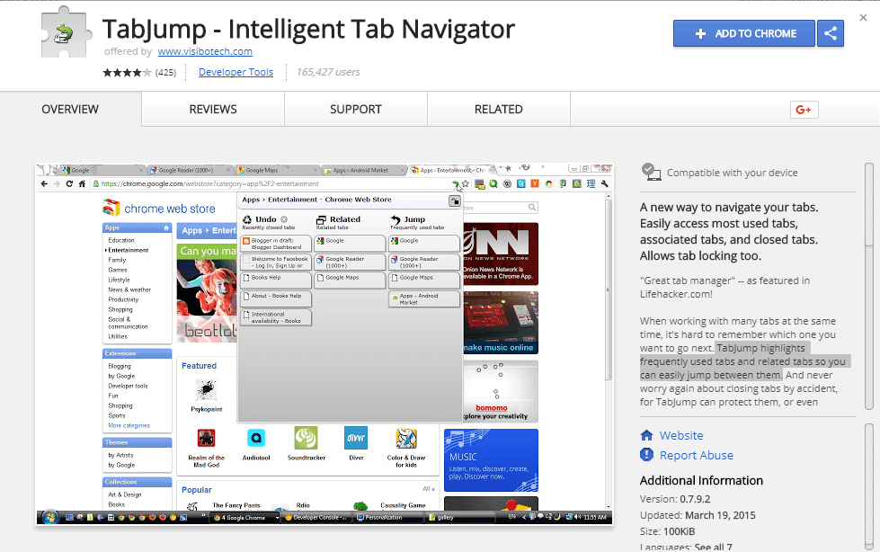The width and height of the screenshot is (880, 552).
Task: Select the Overview tab
Action: pyautogui.click(x=70, y=110)
